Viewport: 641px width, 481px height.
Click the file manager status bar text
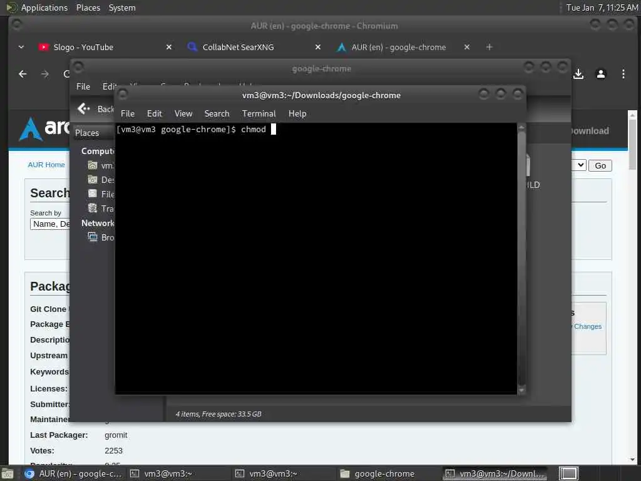pos(218,414)
